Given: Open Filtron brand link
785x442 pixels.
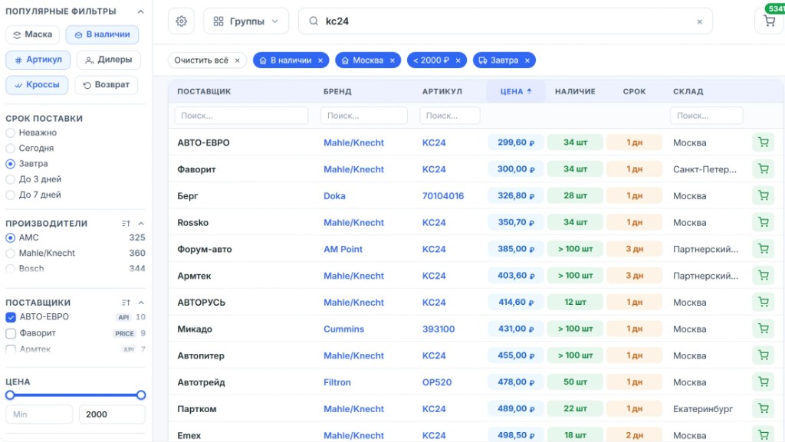Looking at the screenshot, I should [337, 382].
